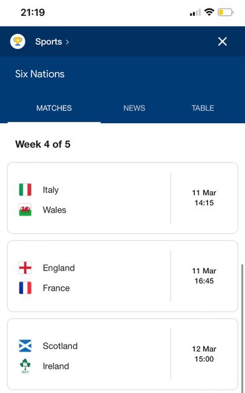Tap the France tricolour flag icon
Screen dimensions: 245x393
(25, 288)
